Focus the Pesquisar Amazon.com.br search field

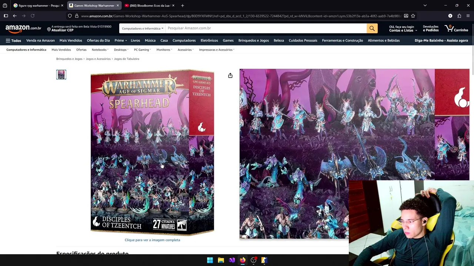coord(266,28)
